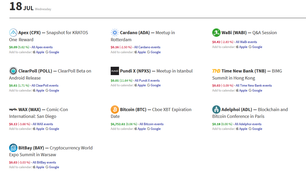Click the Pundi X black logo

click(x=115, y=71)
